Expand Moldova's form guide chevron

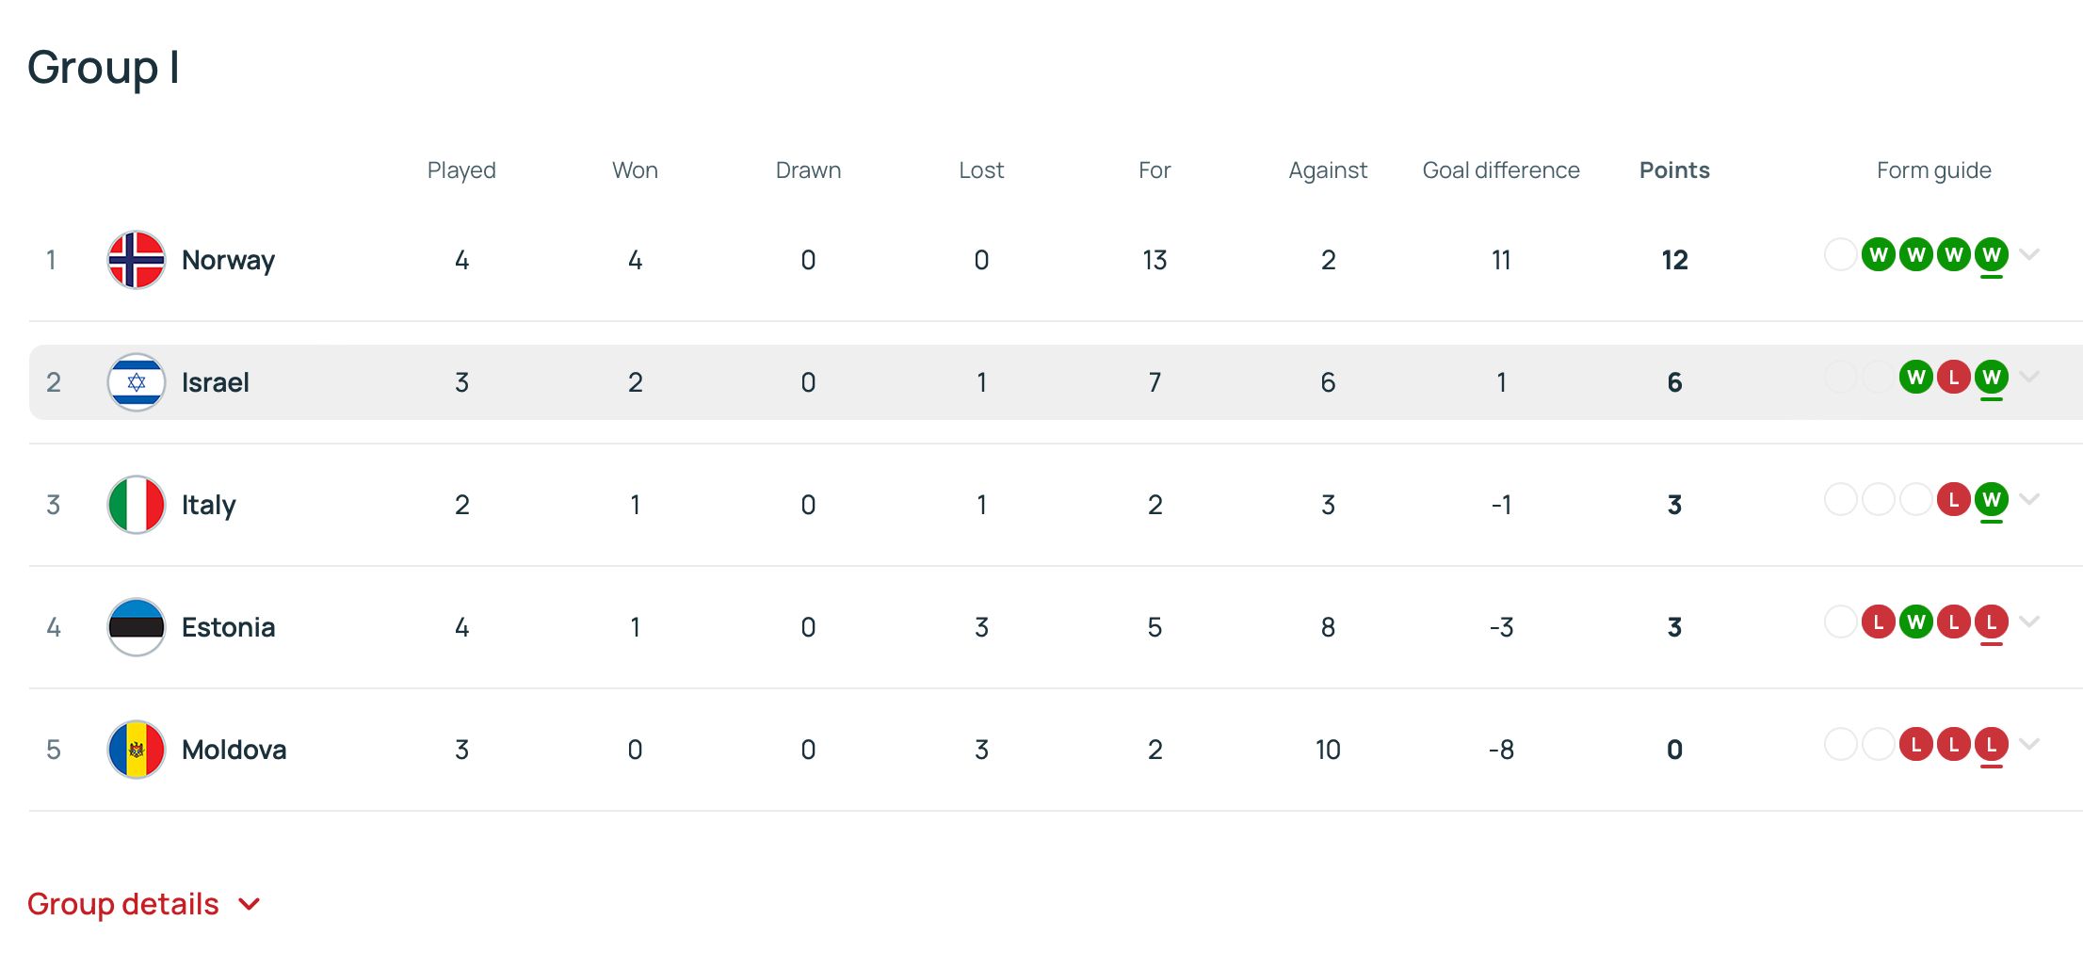pos(2030,744)
